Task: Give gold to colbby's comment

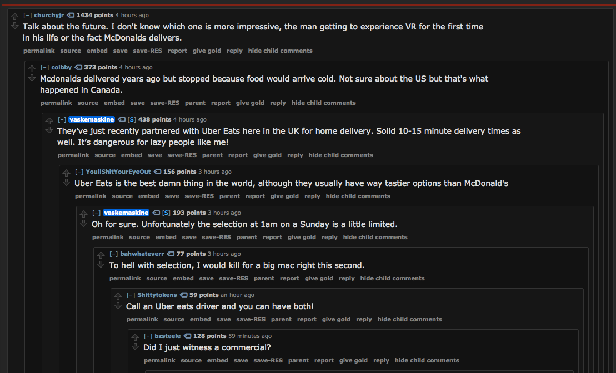Action: pyautogui.click(x=250, y=103)
